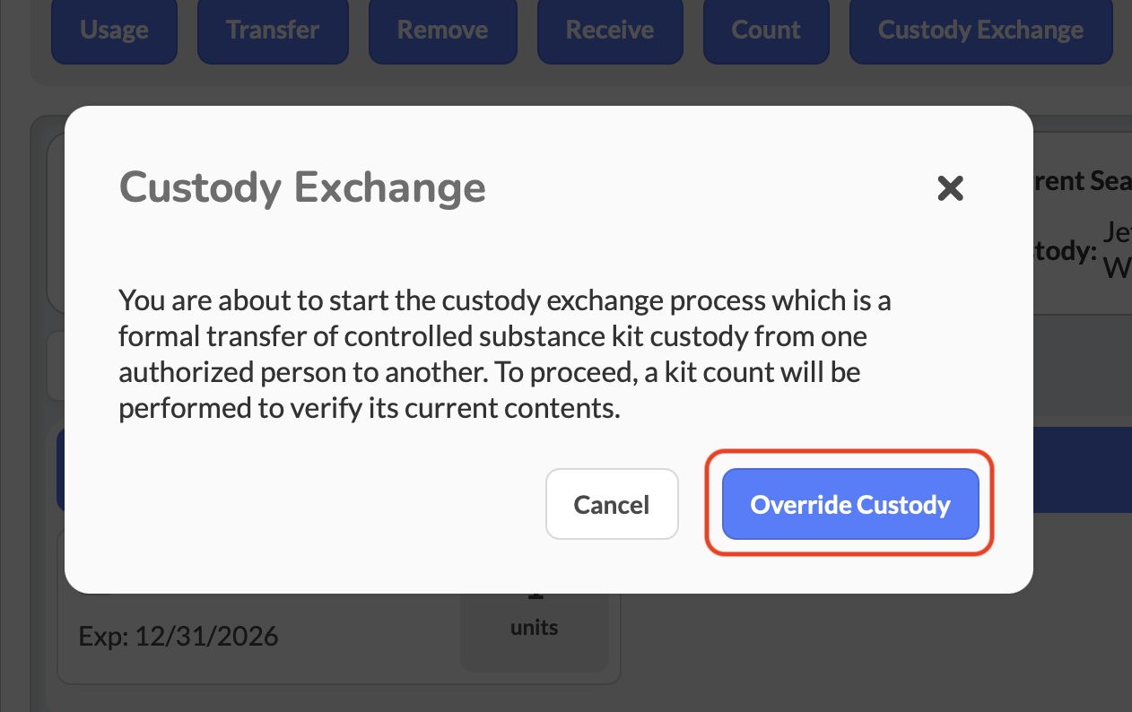This screenshot has height=712, width=1132.
Task: Select the Exp: 12/31/2026 expiration text
Action: (x=179, y=637)
